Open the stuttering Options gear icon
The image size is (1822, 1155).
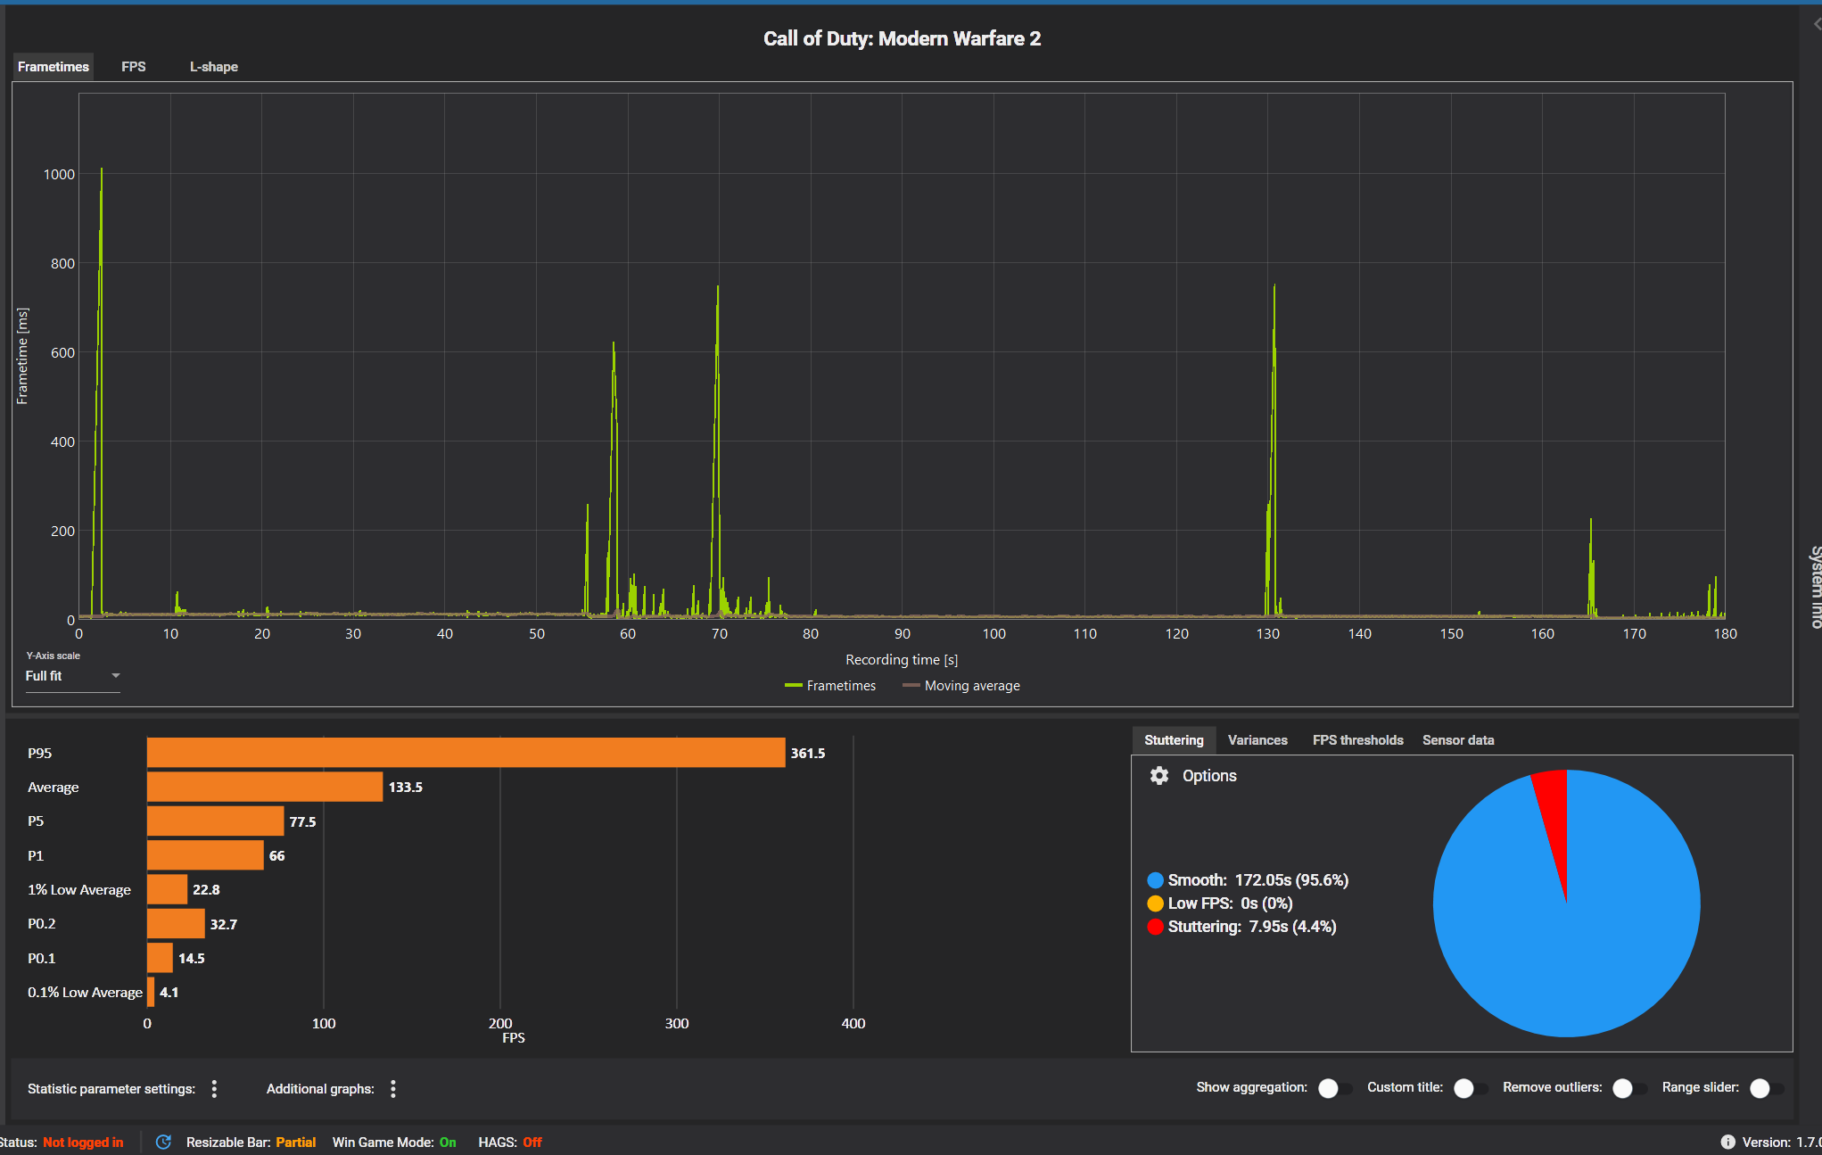[1158, 776]
